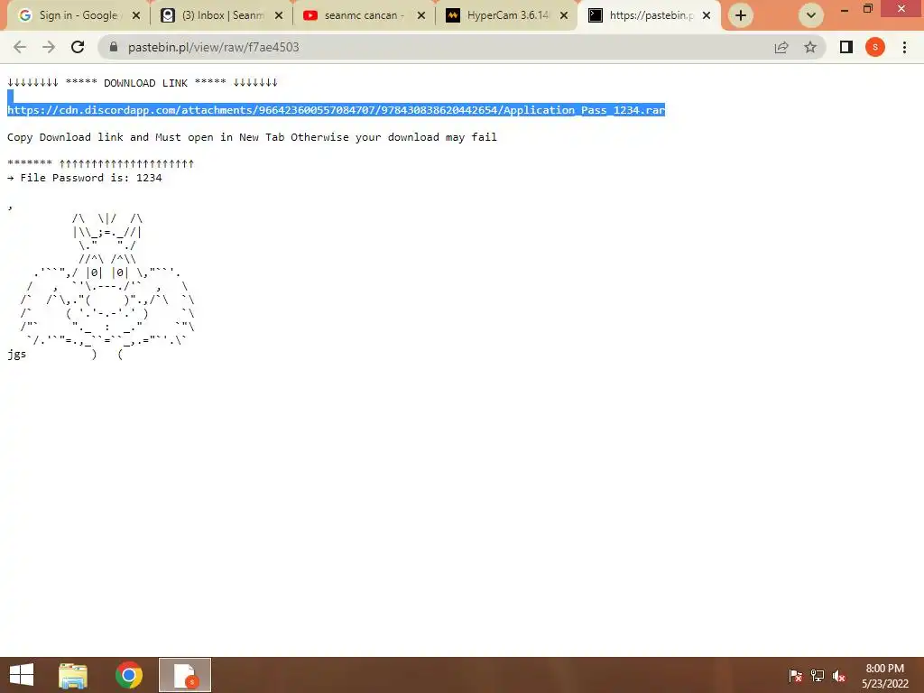Image resolution: width=924 pixels, height=693 pixels.
Task: Open File Explorer from the taskbar
Action: pyautogui.click(x=73, y=675)
